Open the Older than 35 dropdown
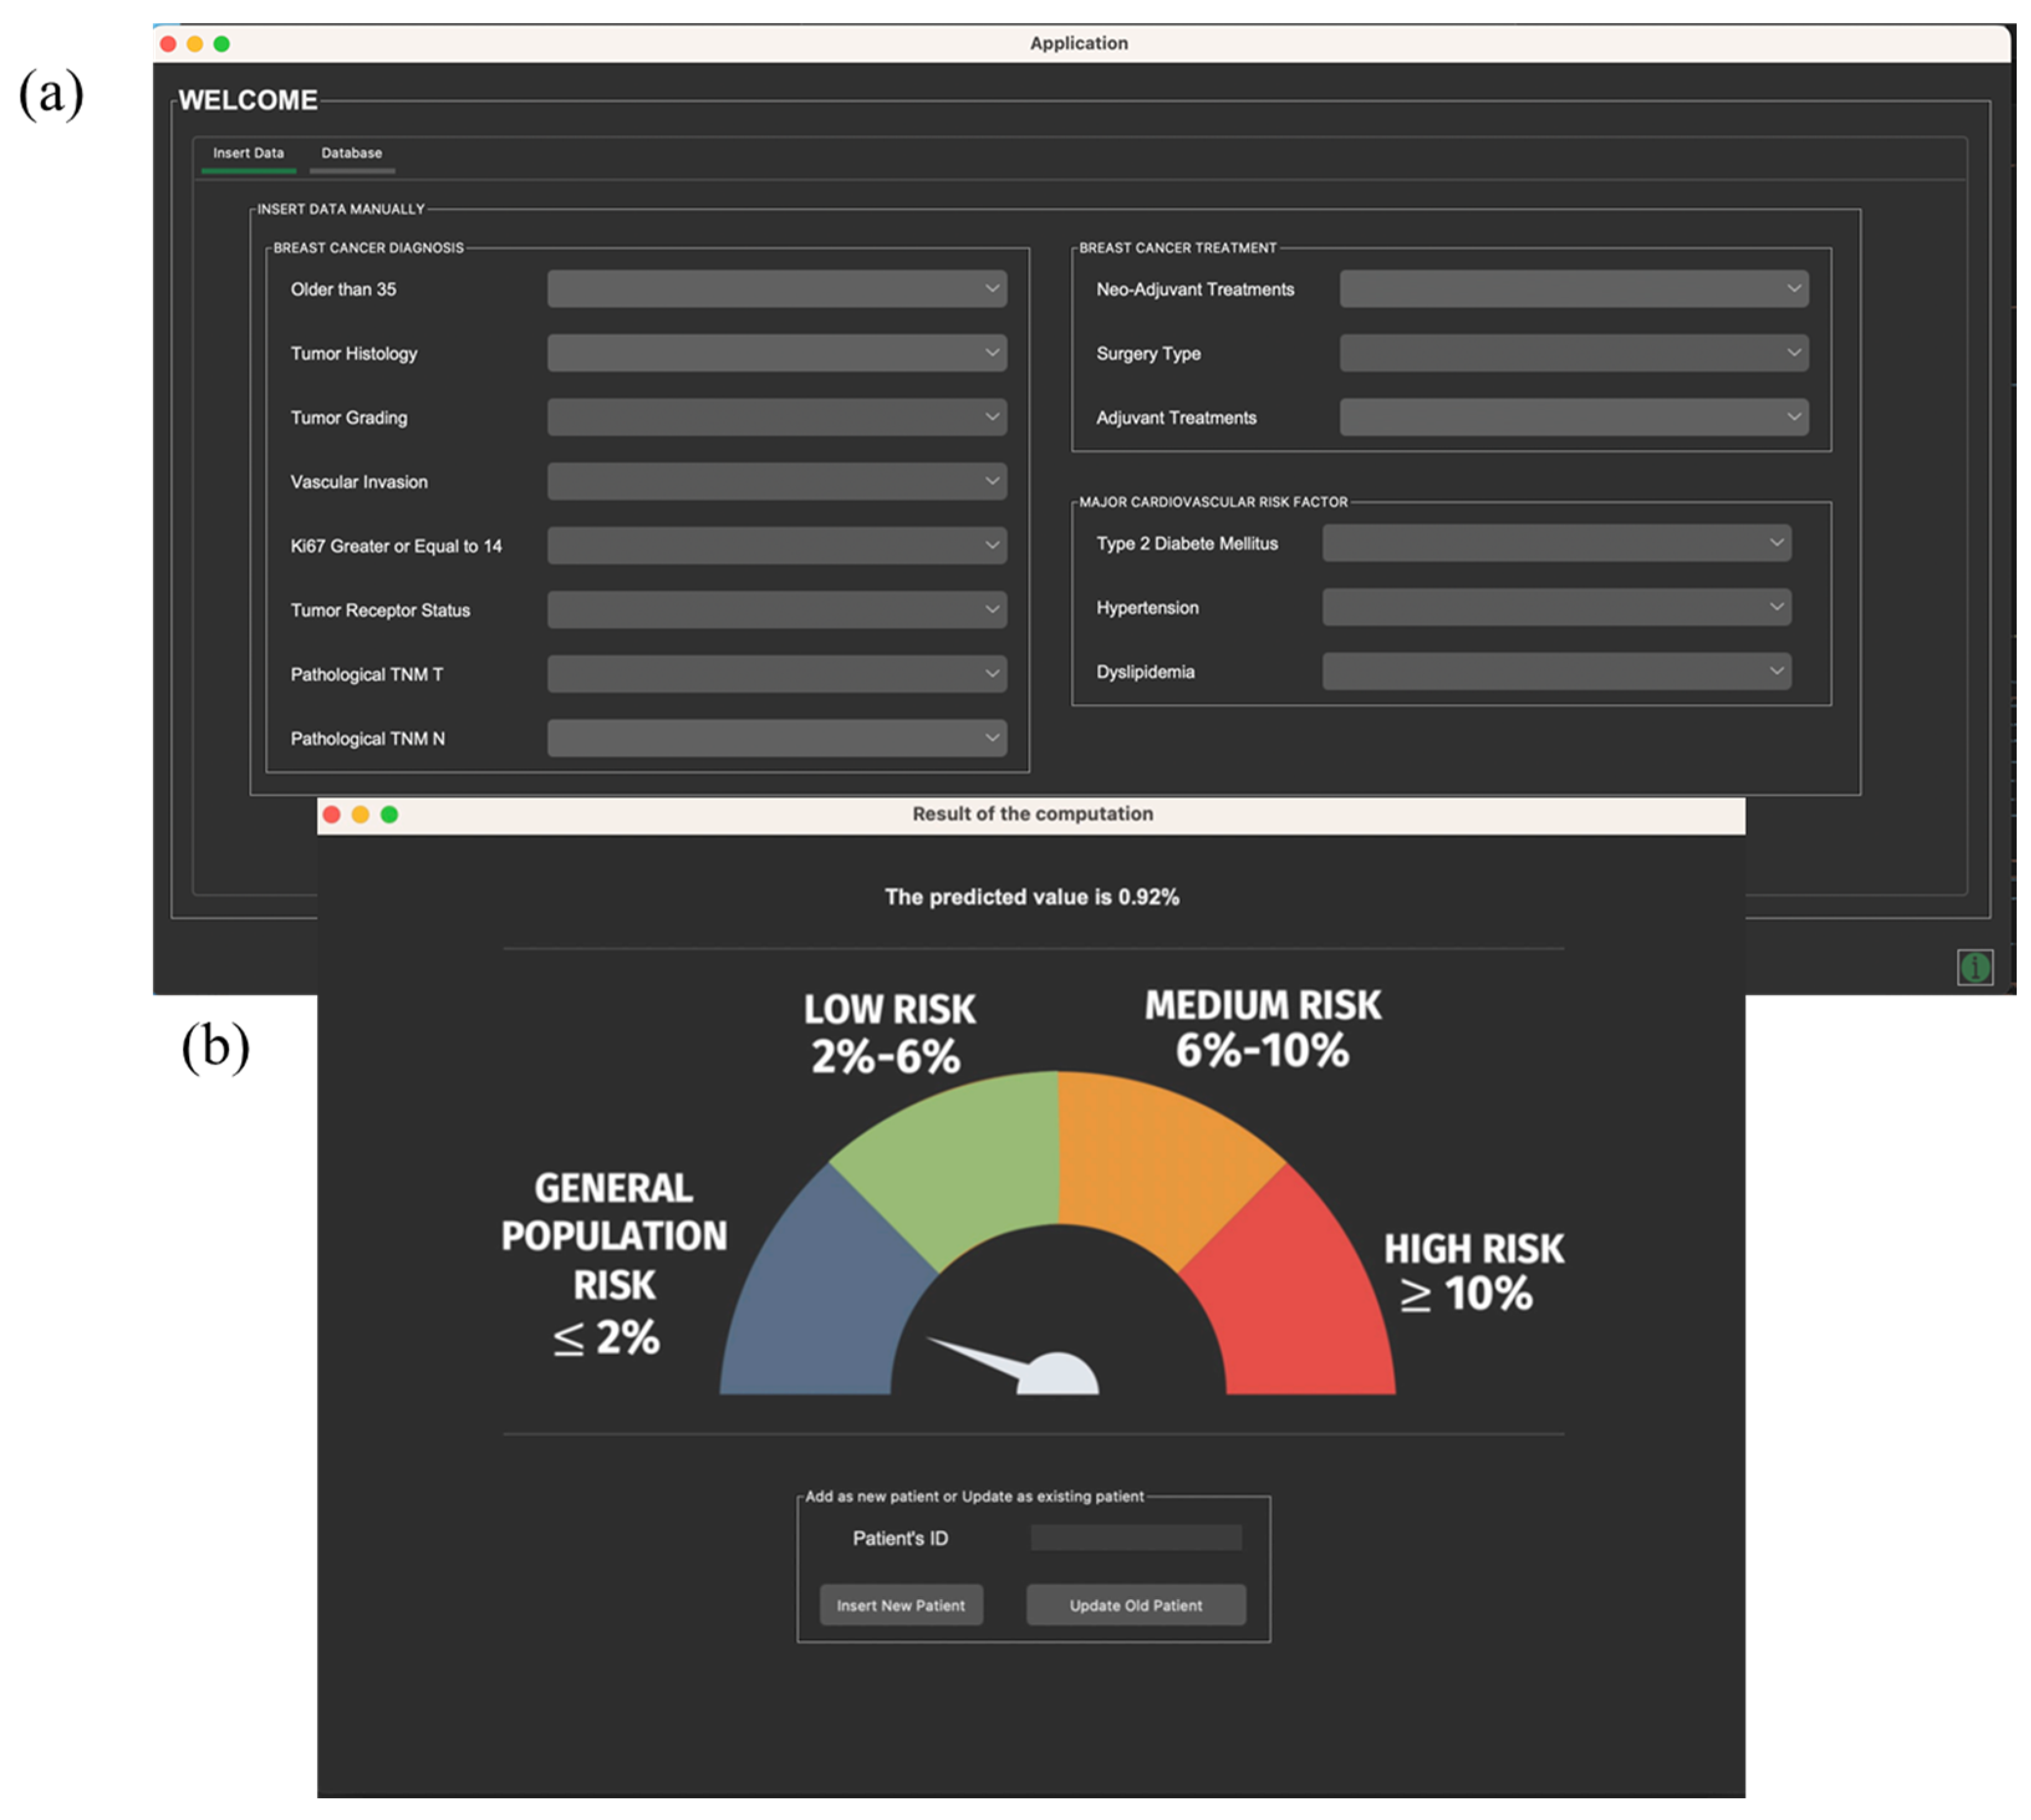The image size is (2031, 1820). point(776,289)
